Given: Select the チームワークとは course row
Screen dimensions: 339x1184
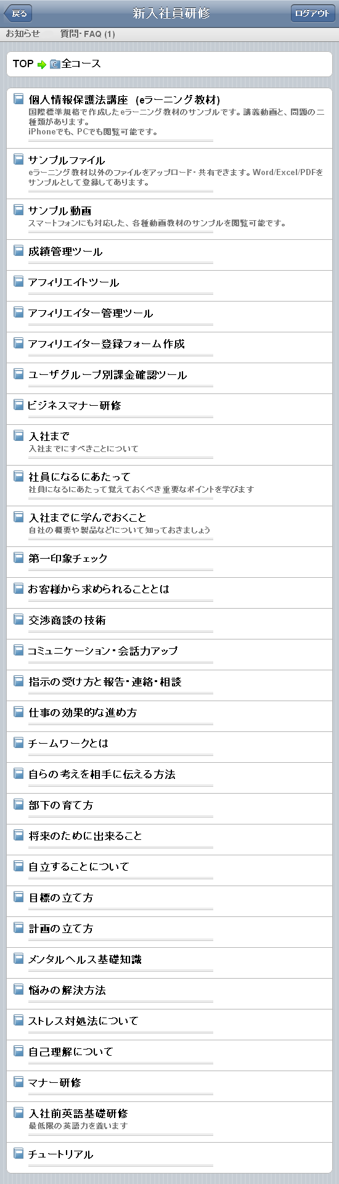Looking at the screenshot, I should click(169, 747).
